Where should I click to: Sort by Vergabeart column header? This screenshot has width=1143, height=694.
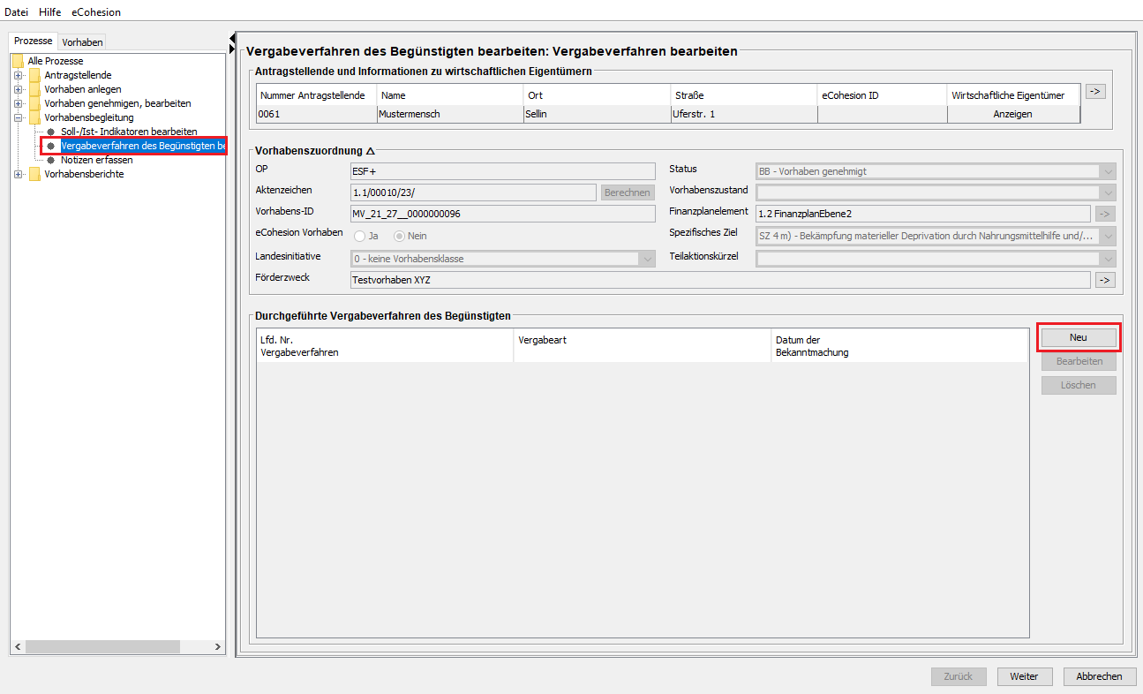pyautogui.click(x=643, y=346)
